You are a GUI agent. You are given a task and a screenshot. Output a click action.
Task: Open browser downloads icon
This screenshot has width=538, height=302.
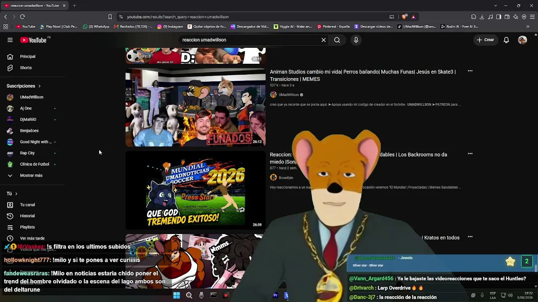coord(482,17)
